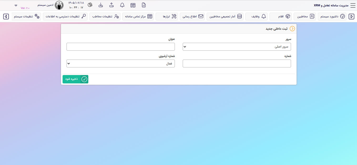The height and width of the screenshot is (165, 357).
Task: Expand the شماره آرشیوی dropdown showing فعال
Action: [121, 63]
